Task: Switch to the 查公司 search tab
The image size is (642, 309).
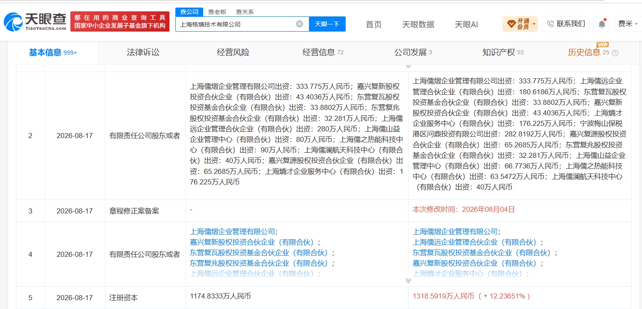Action: [x=189, y=12]
